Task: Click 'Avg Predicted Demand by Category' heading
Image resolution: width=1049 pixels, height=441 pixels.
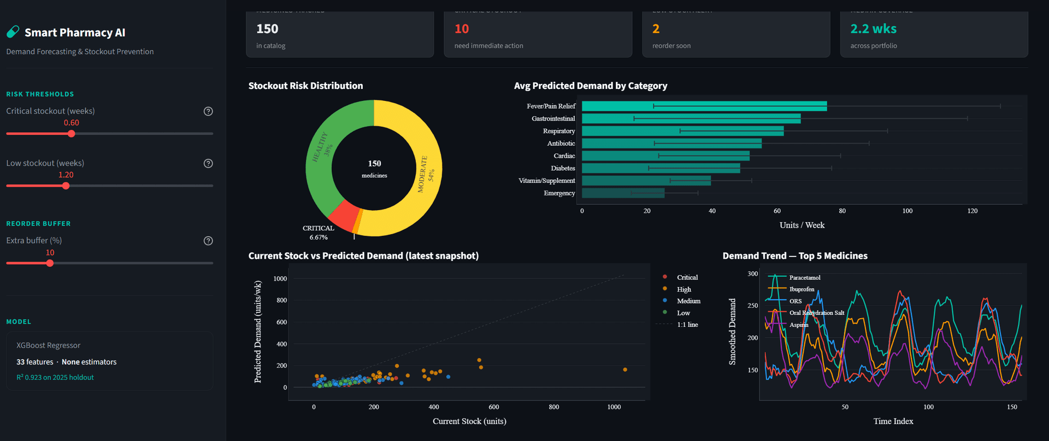Action: pyautogui.click(x=591, y=86)
